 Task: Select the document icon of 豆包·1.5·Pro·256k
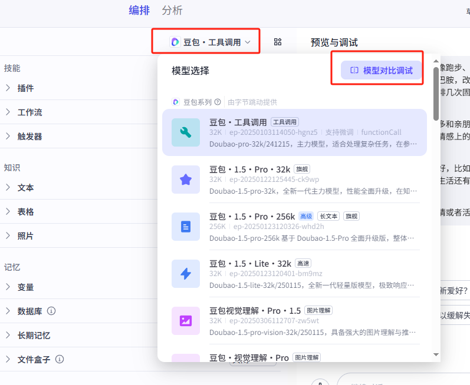pyautogui.click(x=186, y=227)
